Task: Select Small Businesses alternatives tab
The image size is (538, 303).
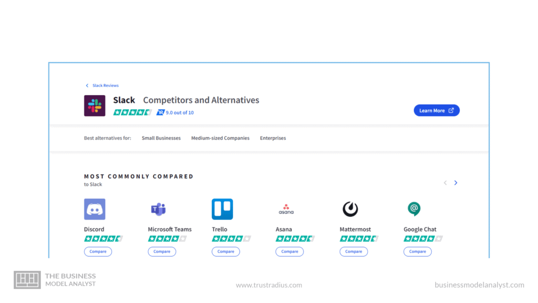Action: pos(161,138)
